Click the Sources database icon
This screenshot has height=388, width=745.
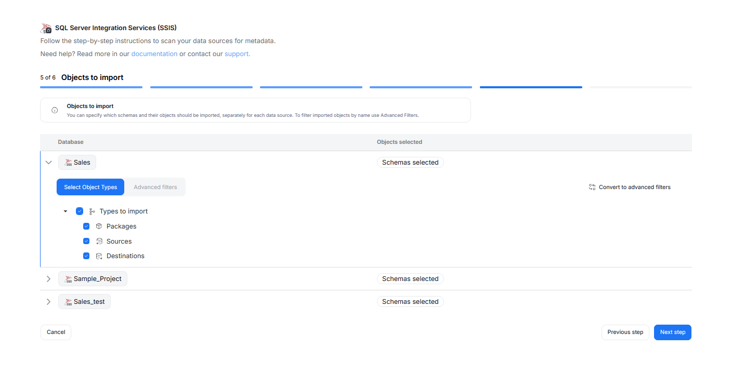[99, 242]
